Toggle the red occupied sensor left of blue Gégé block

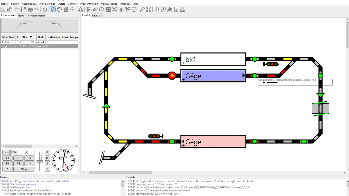(x=172, y=76)
